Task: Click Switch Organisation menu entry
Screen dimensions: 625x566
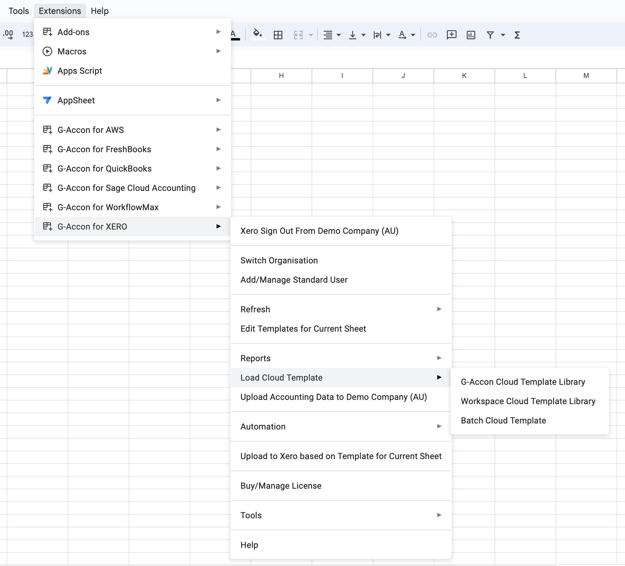Action: pyautogui.click(x=279, y=261)
